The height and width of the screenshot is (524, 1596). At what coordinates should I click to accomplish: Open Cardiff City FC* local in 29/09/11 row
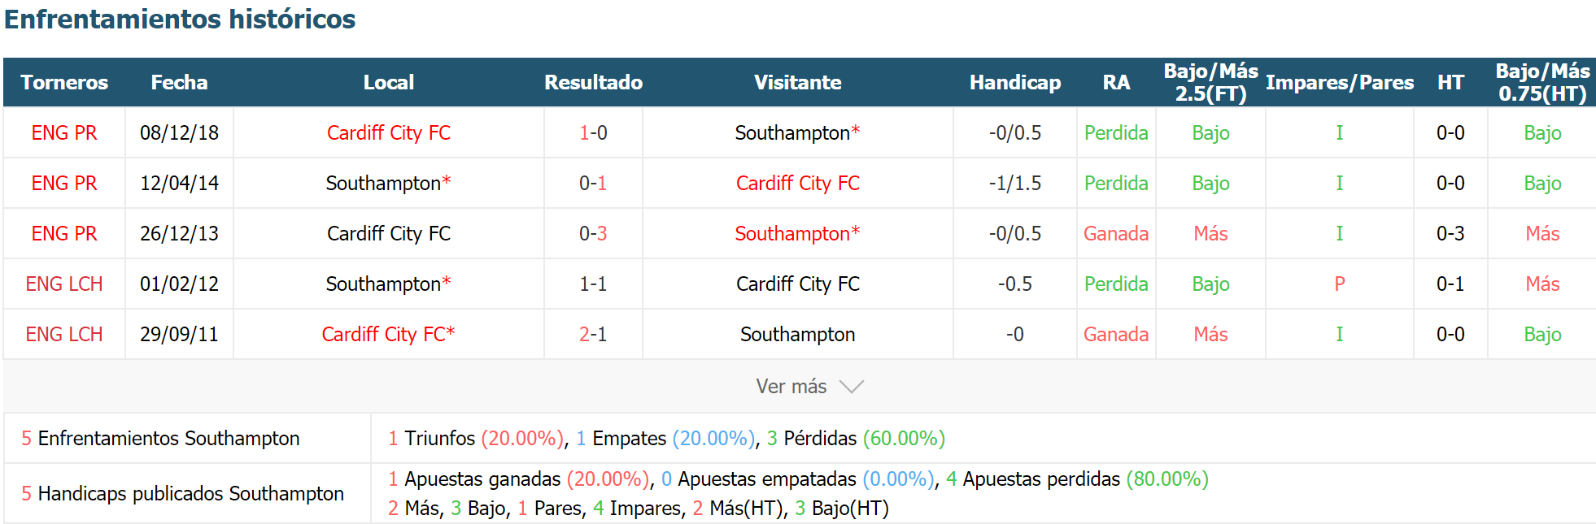click(389, 334)
